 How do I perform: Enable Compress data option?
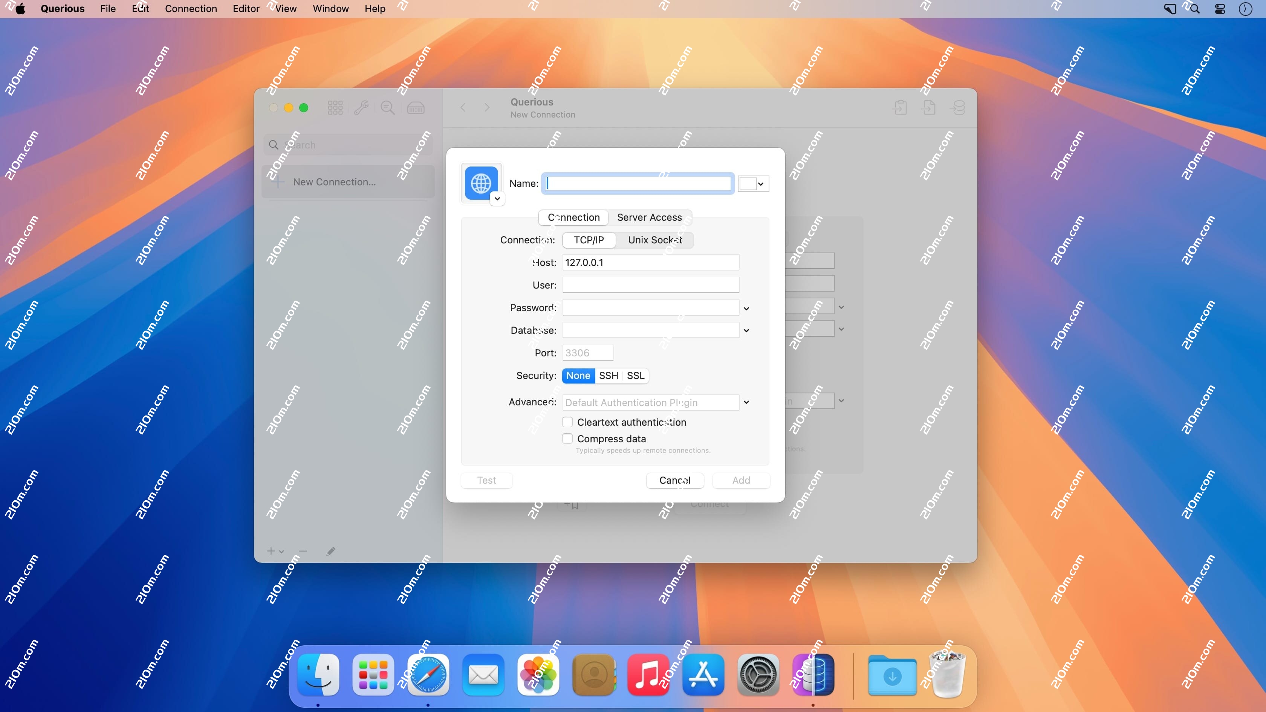[568, 438]
